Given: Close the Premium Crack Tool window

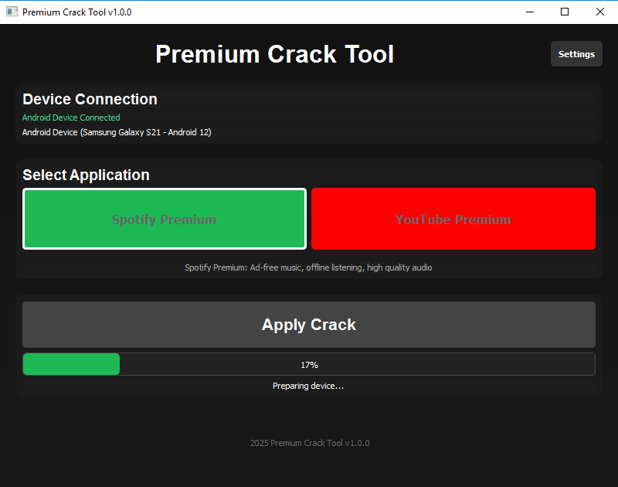Looking at the screenshot, I should coord(600,12).
